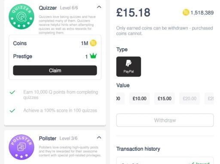The height and width of the screenshot is (164, 220).
Task: Click the purple Pollster badge icon
Action: [x=21, y=147]
